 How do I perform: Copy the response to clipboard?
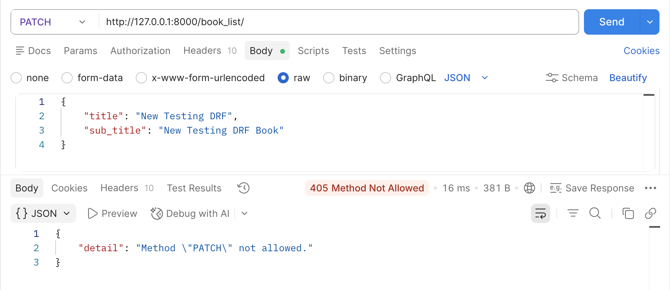(x=628, y=213)
